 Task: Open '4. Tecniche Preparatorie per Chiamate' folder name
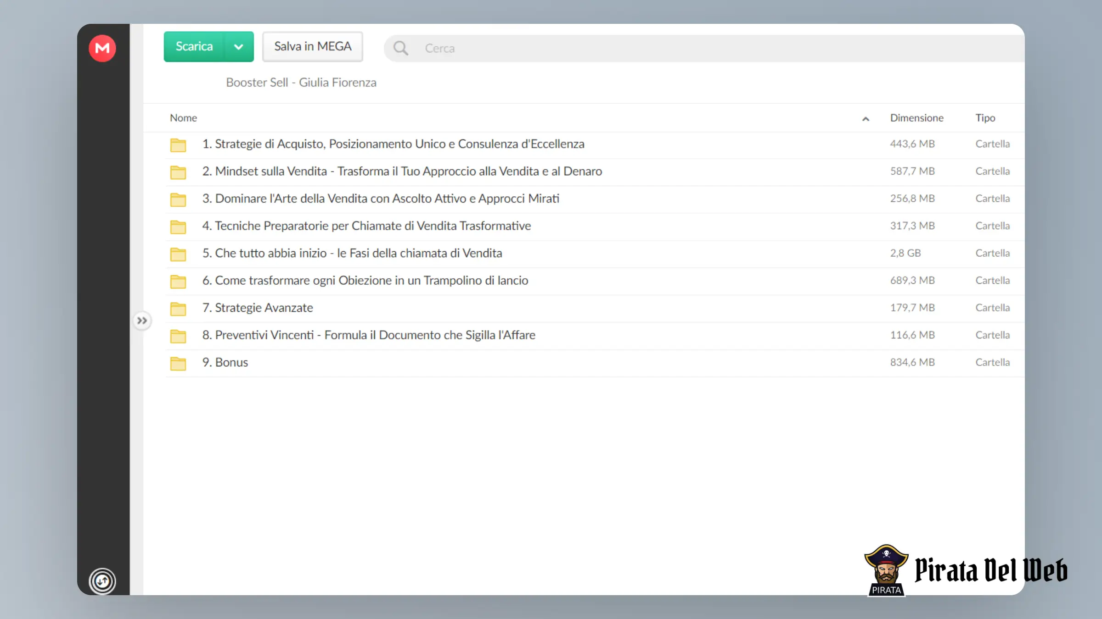(x=366, y=226)
